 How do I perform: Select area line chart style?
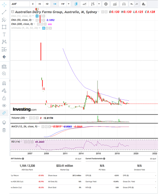84,4
